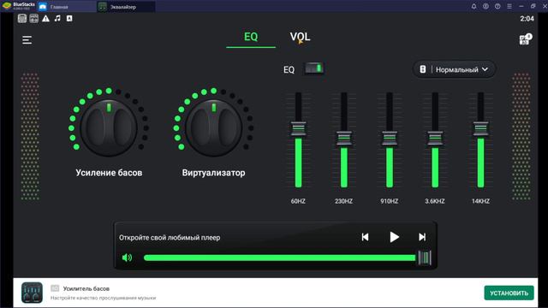Click the BlueStacks logo
The image size is (548, 308).
click(6, 6)
